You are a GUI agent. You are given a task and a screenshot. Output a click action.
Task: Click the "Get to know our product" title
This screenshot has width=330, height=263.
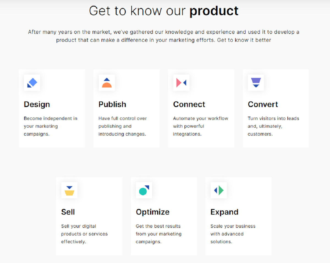click(x=164, y=11)
